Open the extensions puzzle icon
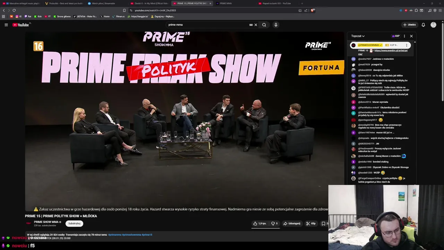 point(416,10)
